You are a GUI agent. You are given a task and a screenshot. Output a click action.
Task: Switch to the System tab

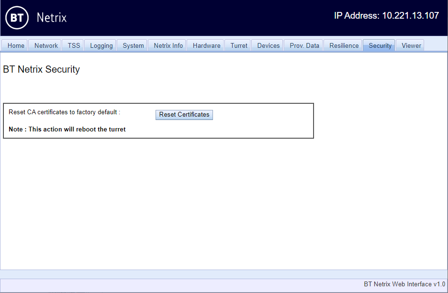(x=132, y=45)
